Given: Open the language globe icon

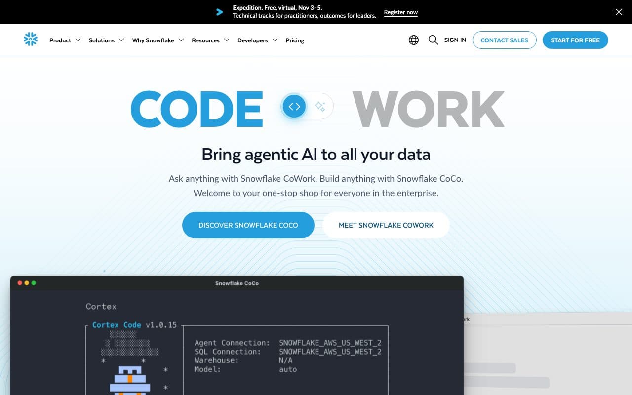Looking at the screenshot, I should click(414, 40).
